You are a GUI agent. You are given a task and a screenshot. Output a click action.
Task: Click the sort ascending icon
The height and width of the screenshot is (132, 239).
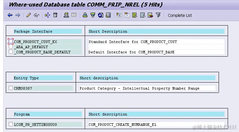pos(85,15)
